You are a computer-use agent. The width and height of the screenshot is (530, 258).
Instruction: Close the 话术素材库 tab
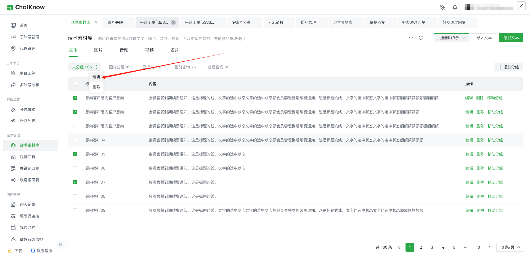[96, 22]
